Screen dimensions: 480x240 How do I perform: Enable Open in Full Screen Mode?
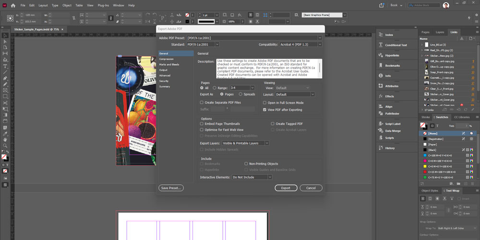tap(265, 103)
